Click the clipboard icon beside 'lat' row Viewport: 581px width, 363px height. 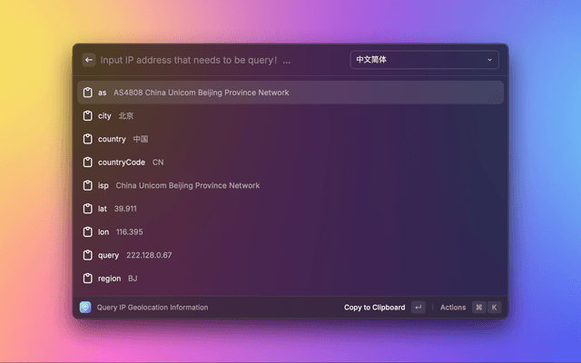coord(88,209)
